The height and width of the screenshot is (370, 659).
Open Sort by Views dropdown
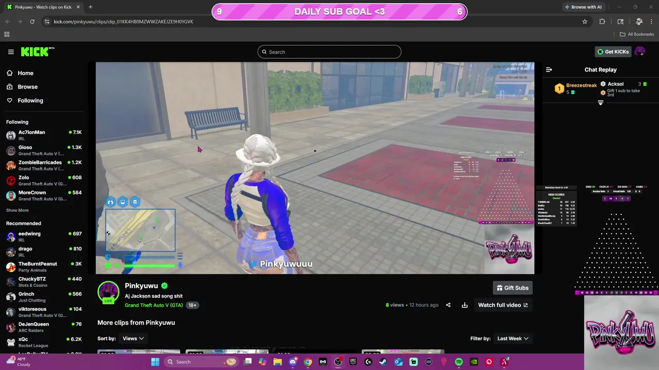(133, 338)
